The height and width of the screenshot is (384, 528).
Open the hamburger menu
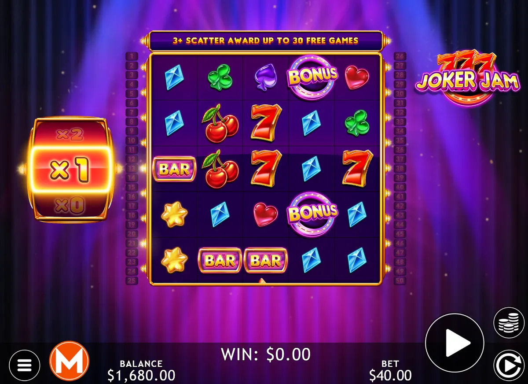point(24,365)
